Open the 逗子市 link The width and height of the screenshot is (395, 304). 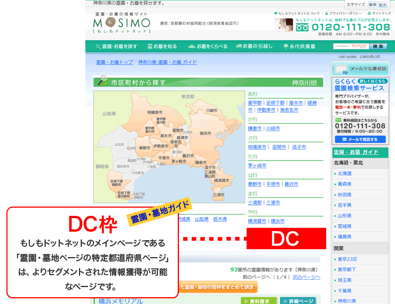[x=299, y=147]
